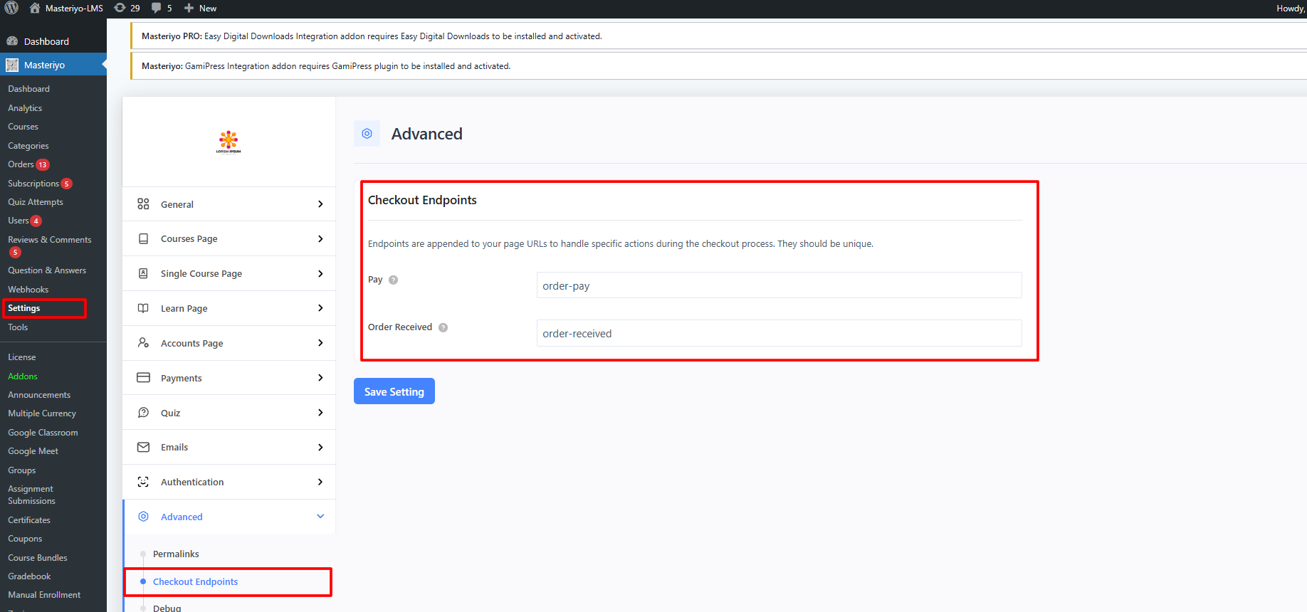Click the plus New icon in the admin bar
This screenshot has height=612, width=1307.
pyautogui.click(x=189, y=8)
